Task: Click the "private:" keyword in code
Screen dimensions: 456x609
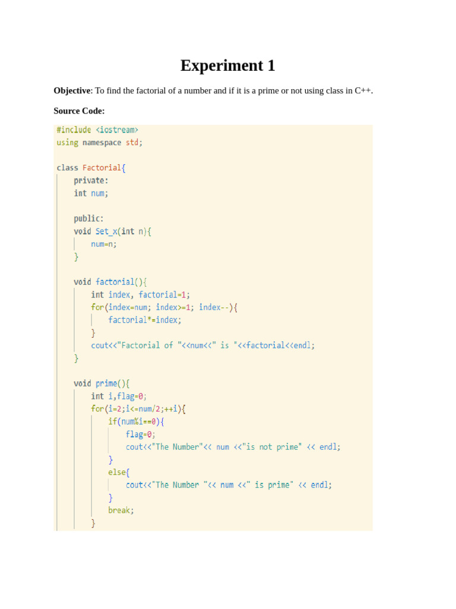Action: pyautogui.click(x=91, y=180)
